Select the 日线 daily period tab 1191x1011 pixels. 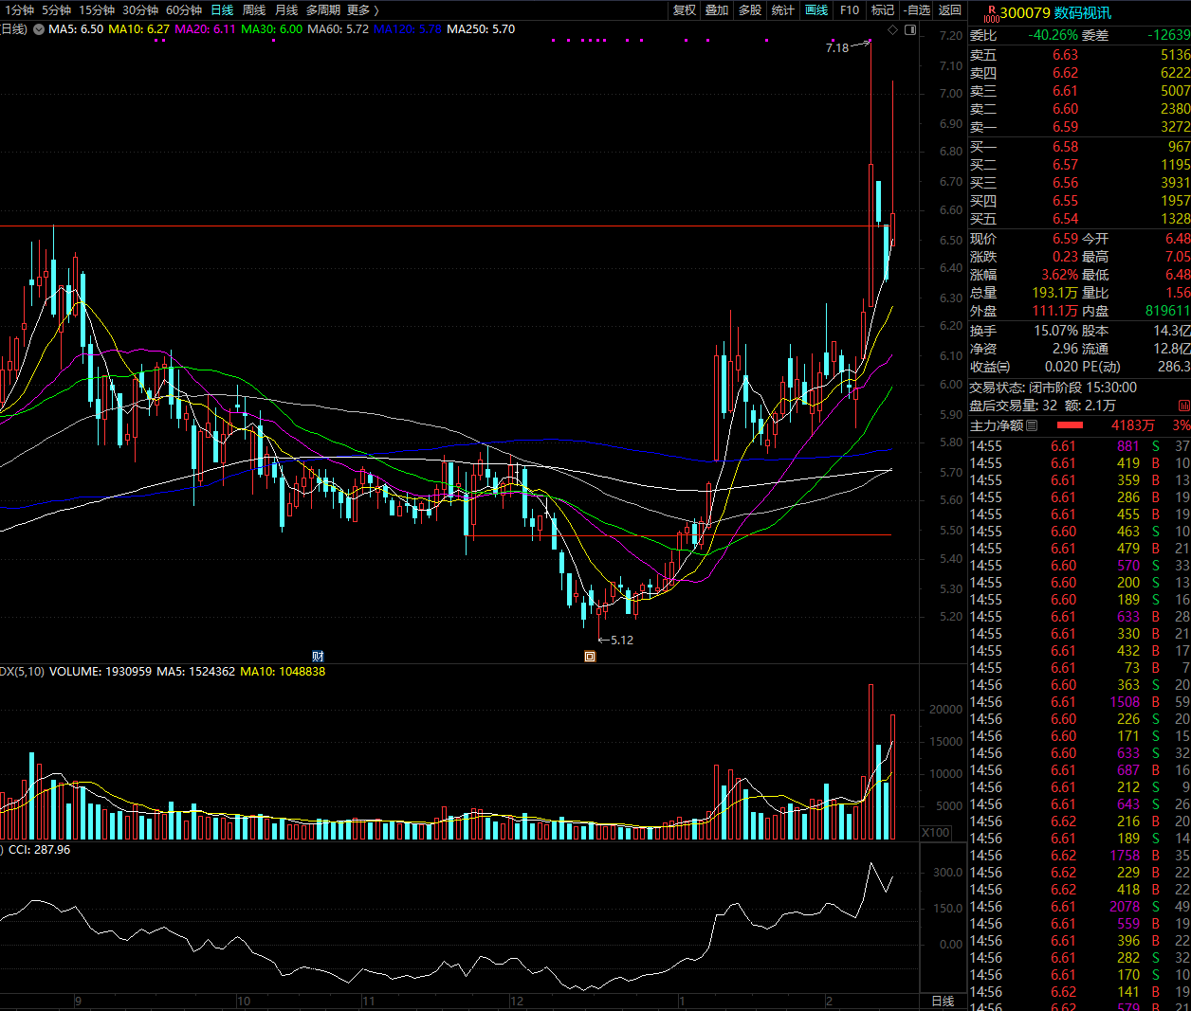pos(222,10)
